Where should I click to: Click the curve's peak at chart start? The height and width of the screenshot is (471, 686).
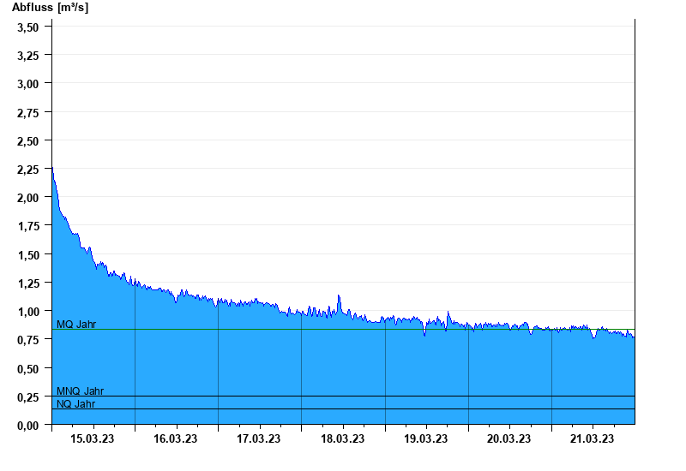[53, 170]
